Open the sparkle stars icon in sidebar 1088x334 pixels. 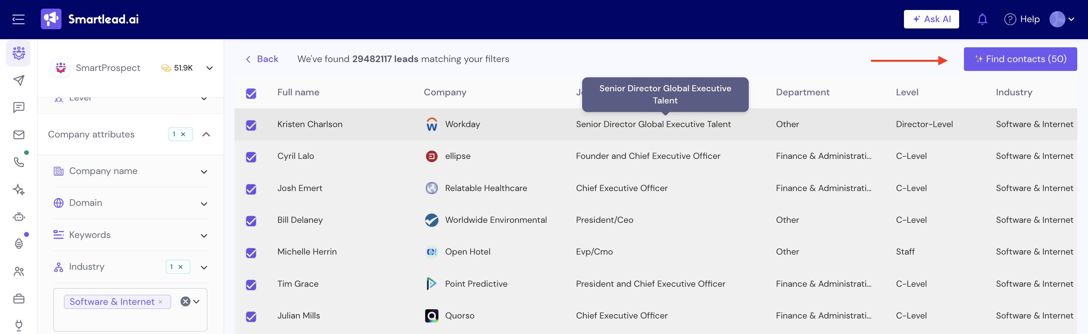coord(19,190)
